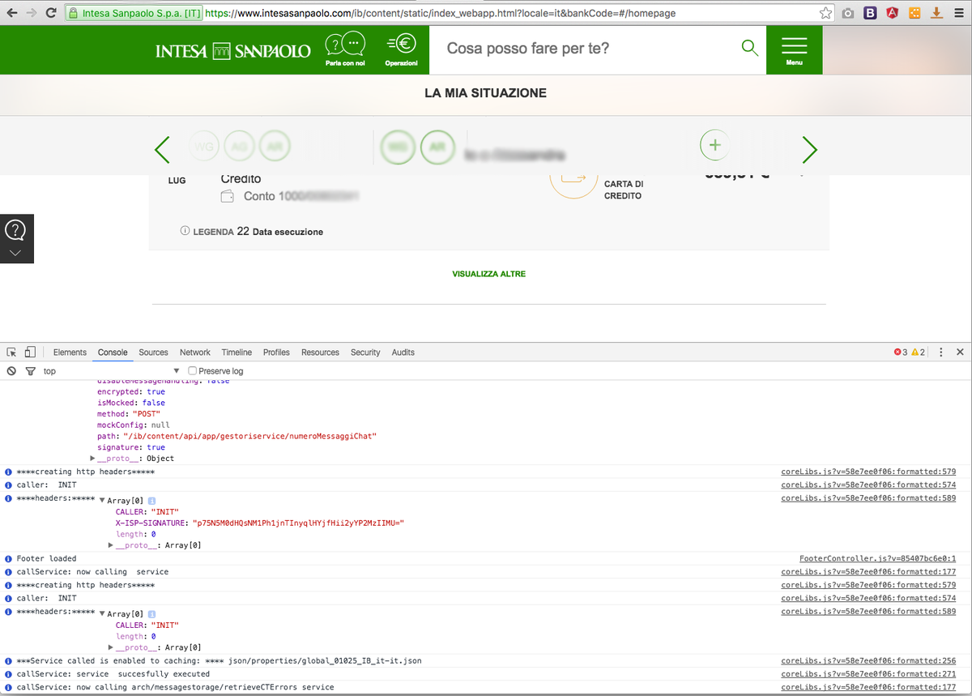Go back with the browser back arrow

[x=12, y=13]
